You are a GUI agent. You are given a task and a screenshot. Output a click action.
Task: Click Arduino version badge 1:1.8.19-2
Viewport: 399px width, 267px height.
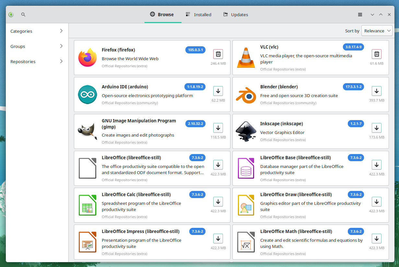(195, 87)
